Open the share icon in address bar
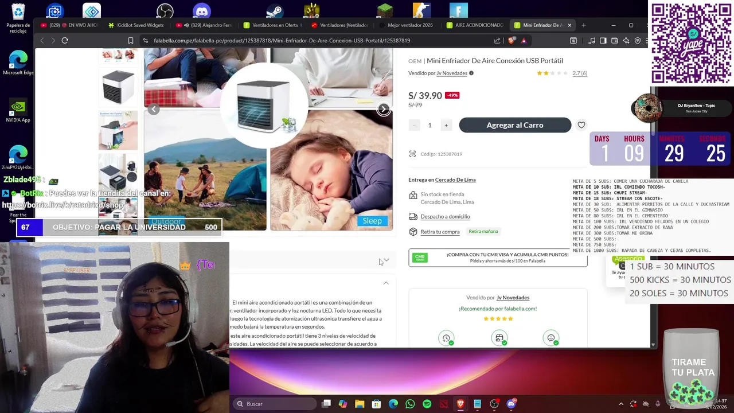Viewport: 734px width, 413px height. pyautogui.click(x=497, y=41)
